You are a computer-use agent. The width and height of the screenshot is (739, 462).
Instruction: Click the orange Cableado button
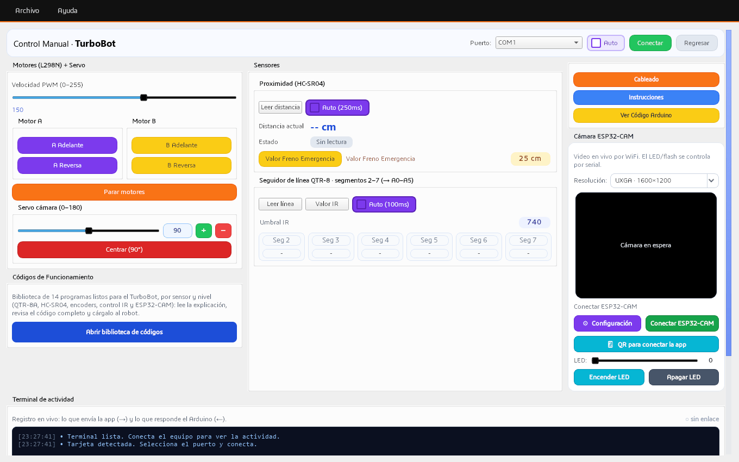tap(646, 79)
